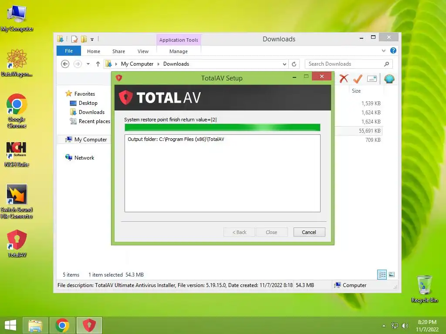Click the greyed Back button in setup

coord(239,232)
